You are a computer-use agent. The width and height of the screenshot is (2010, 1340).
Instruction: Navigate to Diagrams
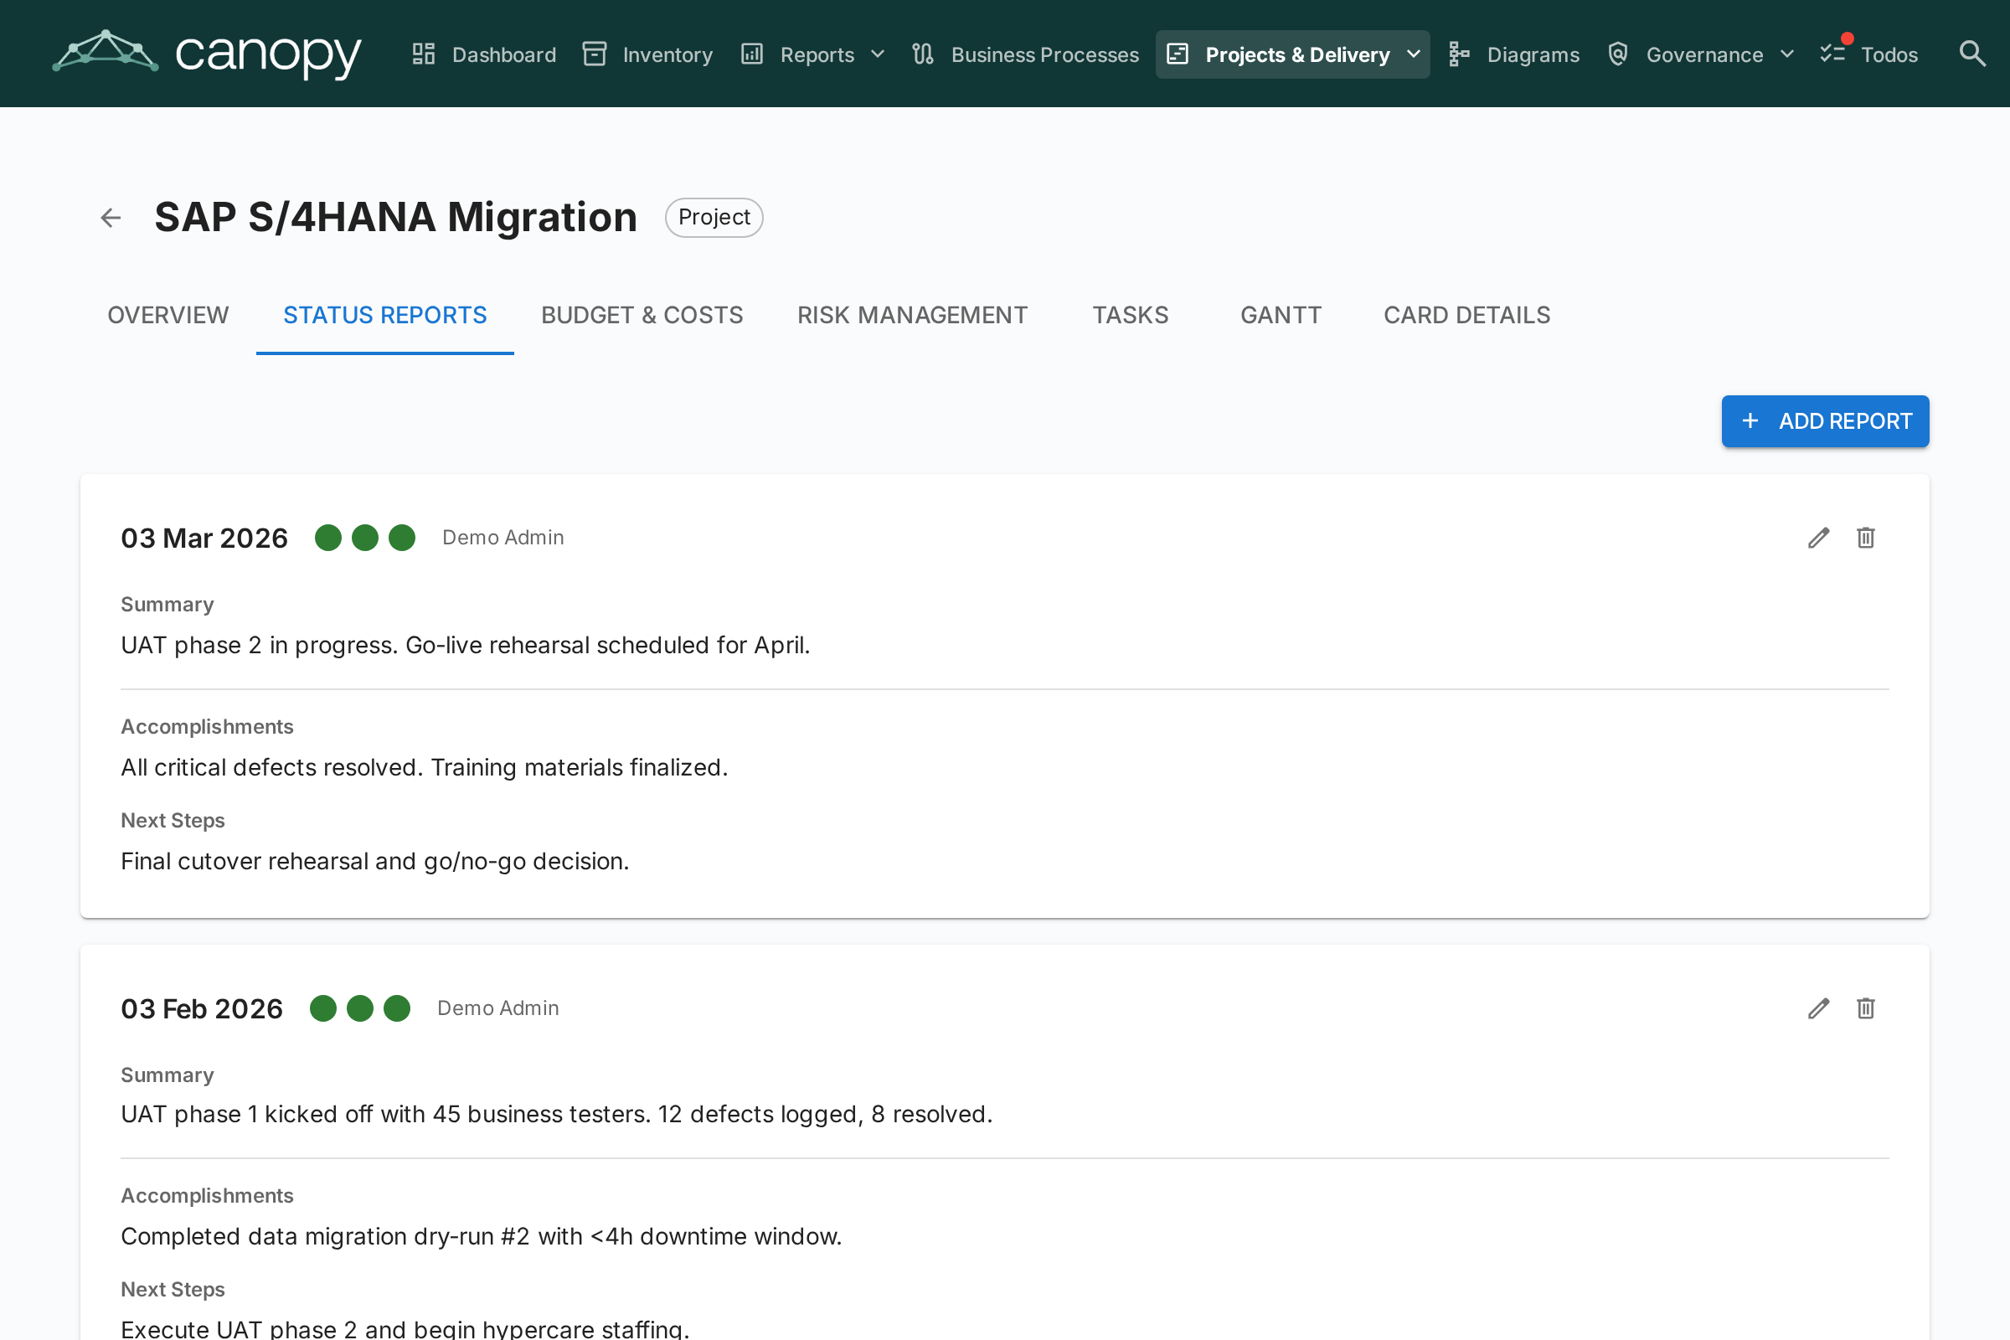pyautogui.click(x=1513, y=54)
